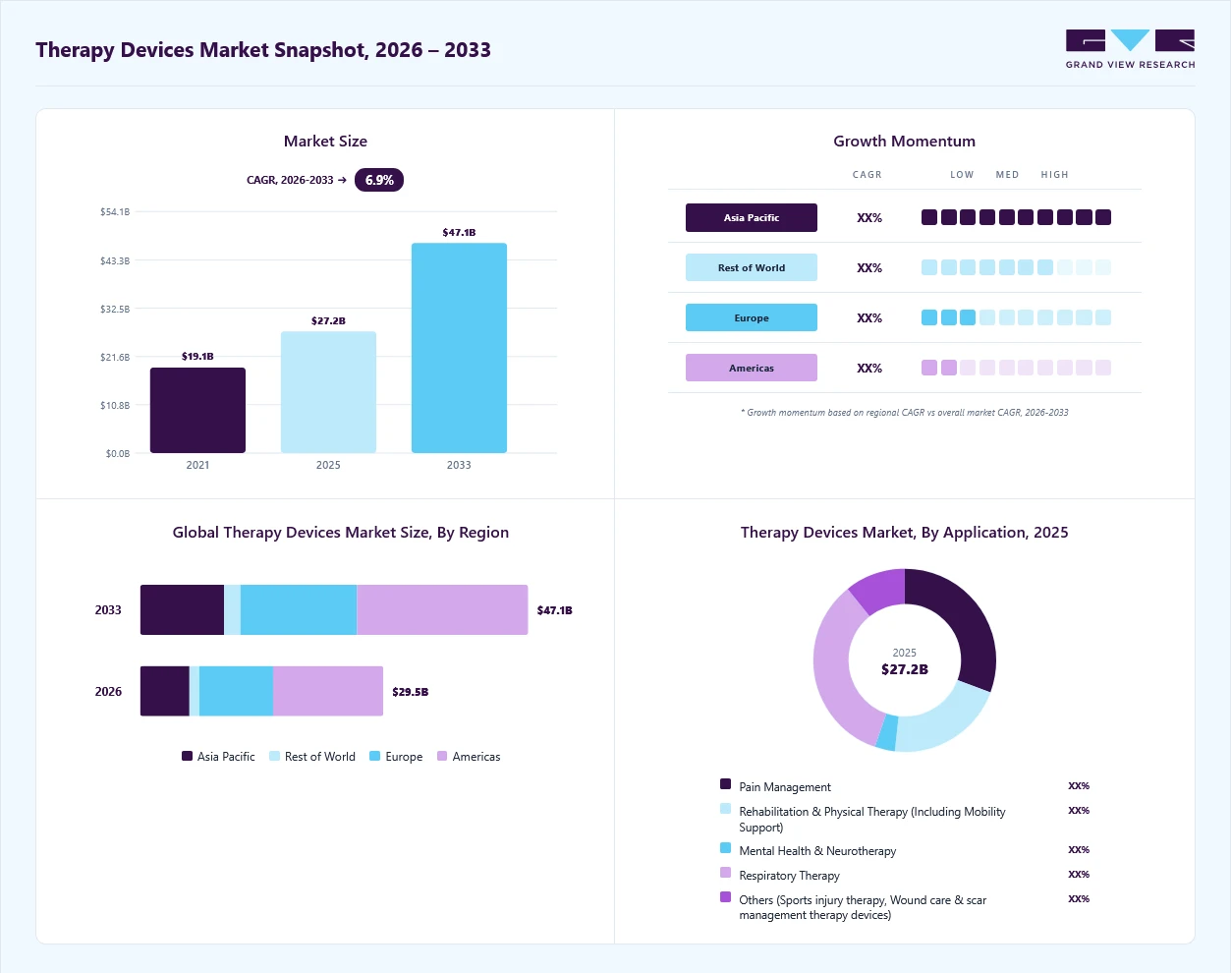Image resolution: width=1231 pixels, height=973 pixels.
Task: Click the Rest of World legend swatch under the region chart
Action: 274,756
